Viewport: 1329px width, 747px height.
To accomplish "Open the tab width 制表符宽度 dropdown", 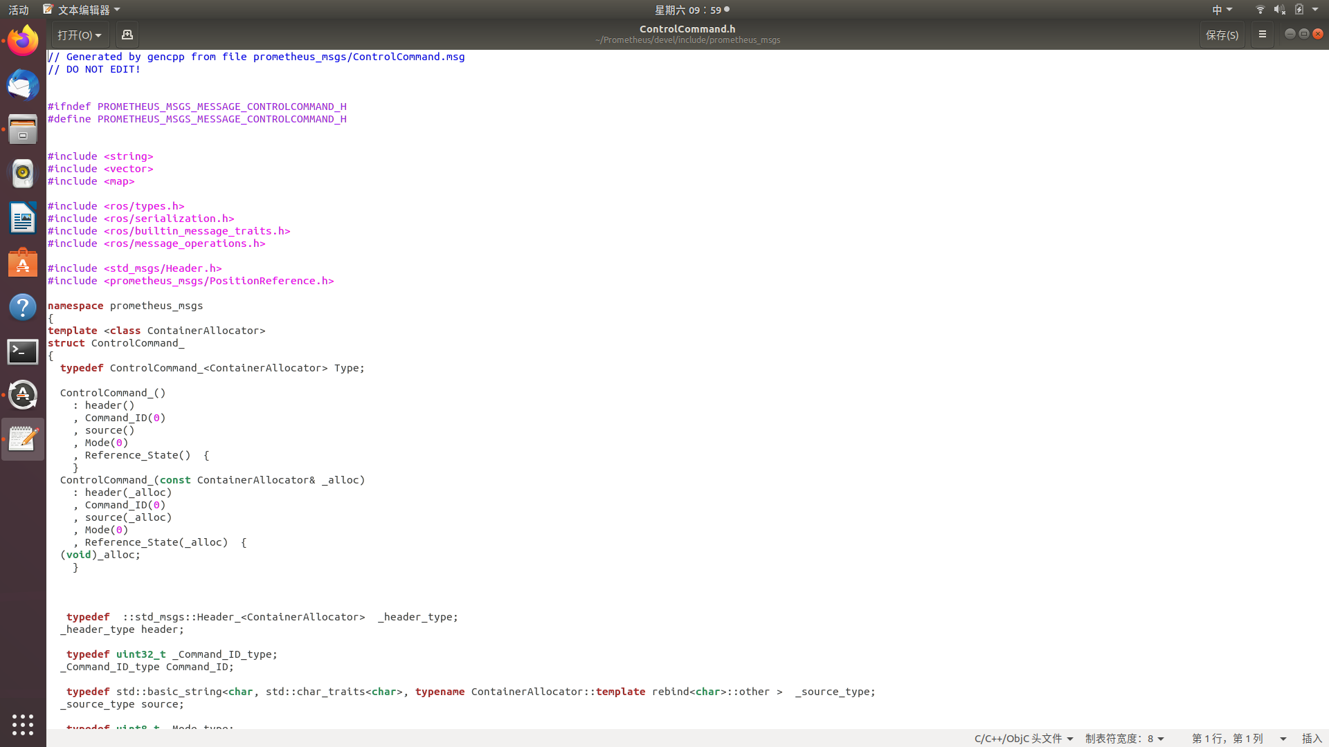I will coord(1124,739).
